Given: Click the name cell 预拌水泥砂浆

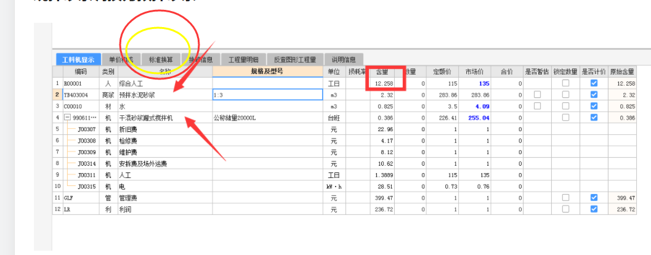Looking at the screenshot, I should click(x=165, y=95).
